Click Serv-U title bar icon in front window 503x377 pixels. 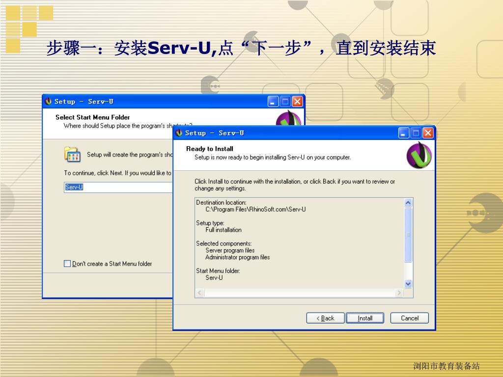tap(179, 133)
